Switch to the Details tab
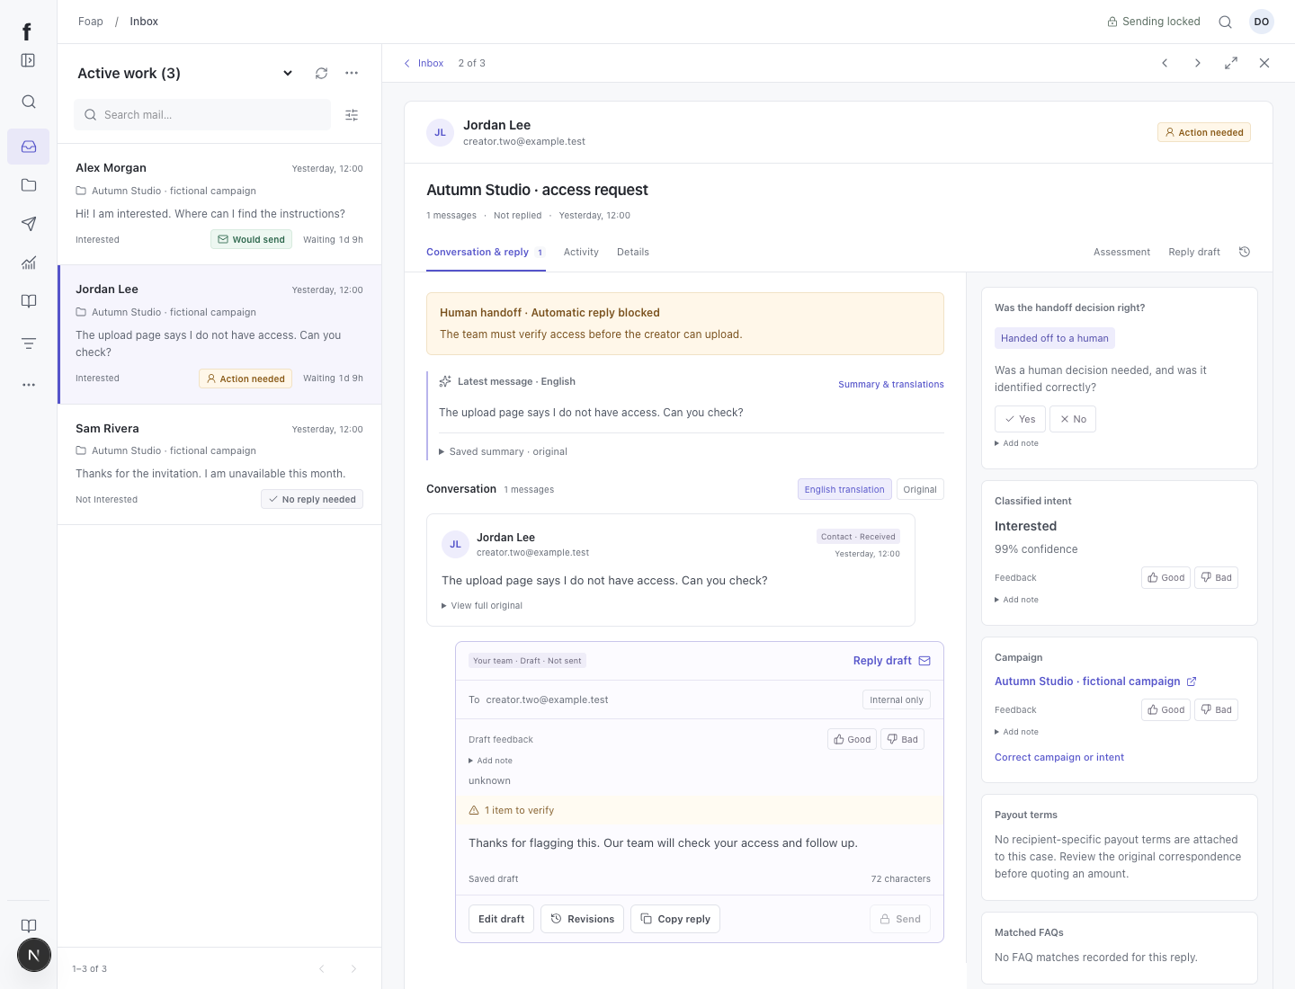1295x989 pixels. (633, 252)
